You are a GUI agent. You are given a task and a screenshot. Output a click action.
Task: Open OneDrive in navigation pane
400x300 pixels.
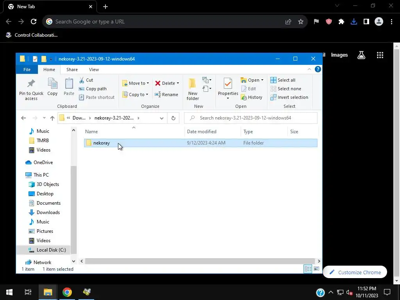[43, 162]
